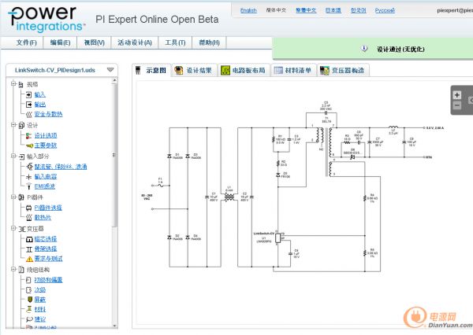Switch to the 电路板布局 tab
Image resolution: width=473 pixels, height=335 pixels.
pyautogui.click(x=244, y=71)
